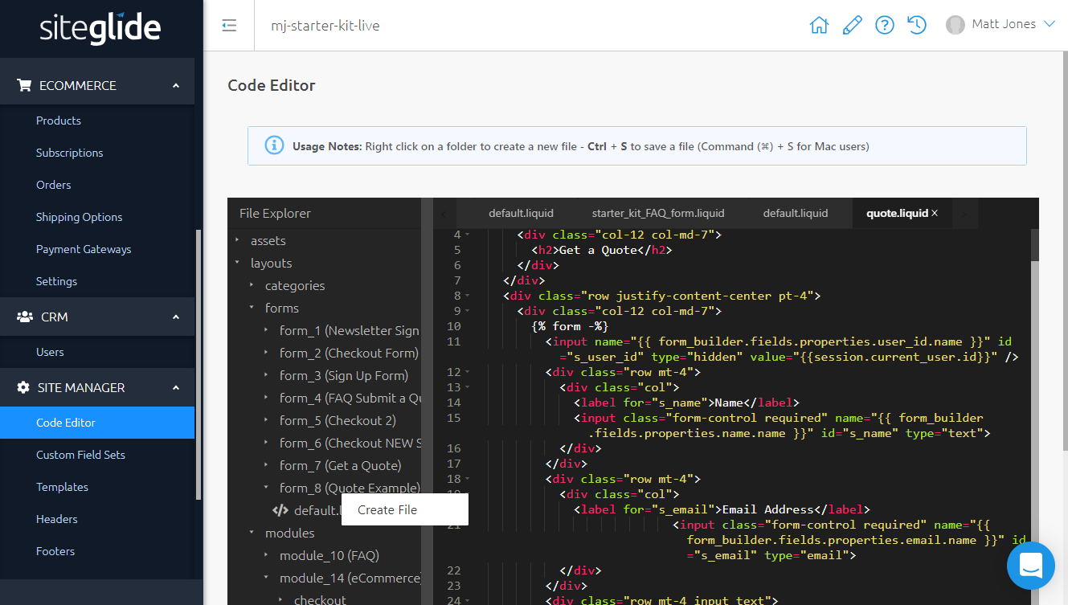This screenshot has width=1068, height=605.
Task: Open the Matt Jones user dropdown
Action: click(x=1000, y=25)
